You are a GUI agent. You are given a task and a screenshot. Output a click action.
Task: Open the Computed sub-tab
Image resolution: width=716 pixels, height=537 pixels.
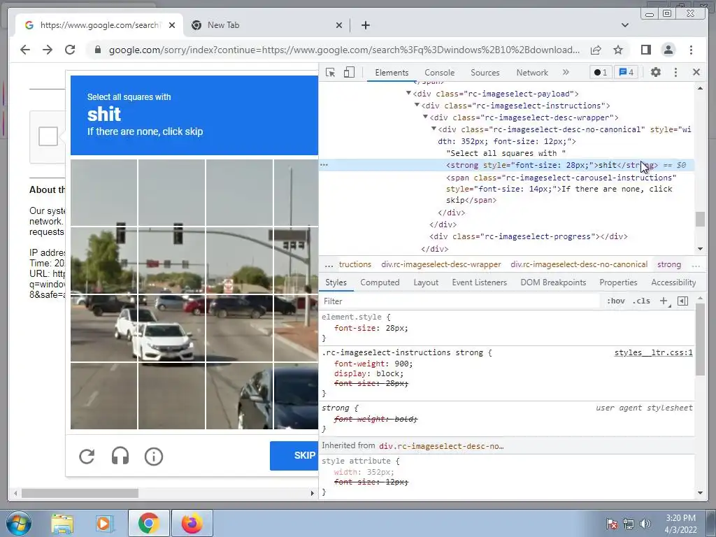[380, 282]
